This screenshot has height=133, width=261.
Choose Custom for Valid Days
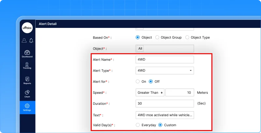point(160,125)
